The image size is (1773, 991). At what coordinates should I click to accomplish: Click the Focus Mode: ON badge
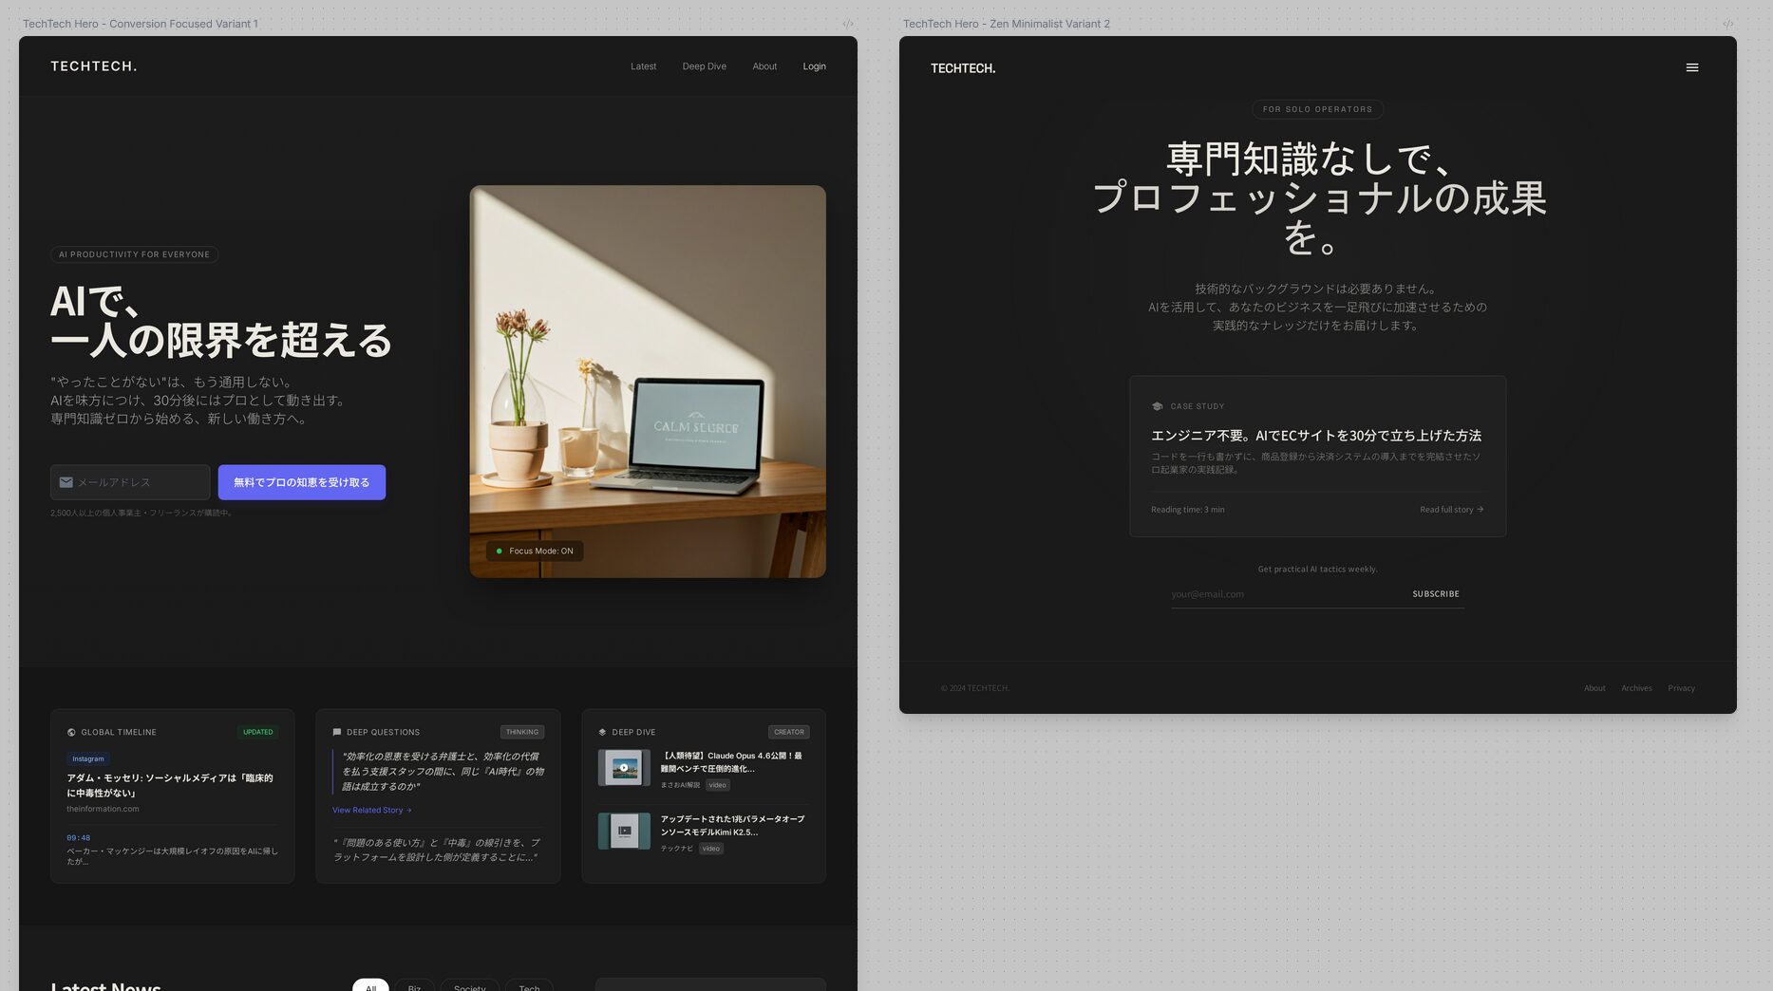(535, 551)
